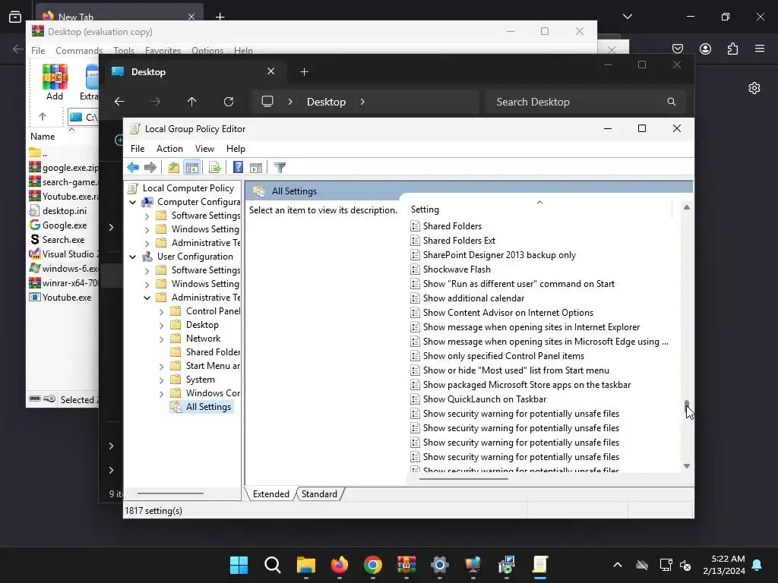This screenshot has width=778, height=583.
Task: Click the Save to Pocket icon in Firefox
Action: pos(678,49)
